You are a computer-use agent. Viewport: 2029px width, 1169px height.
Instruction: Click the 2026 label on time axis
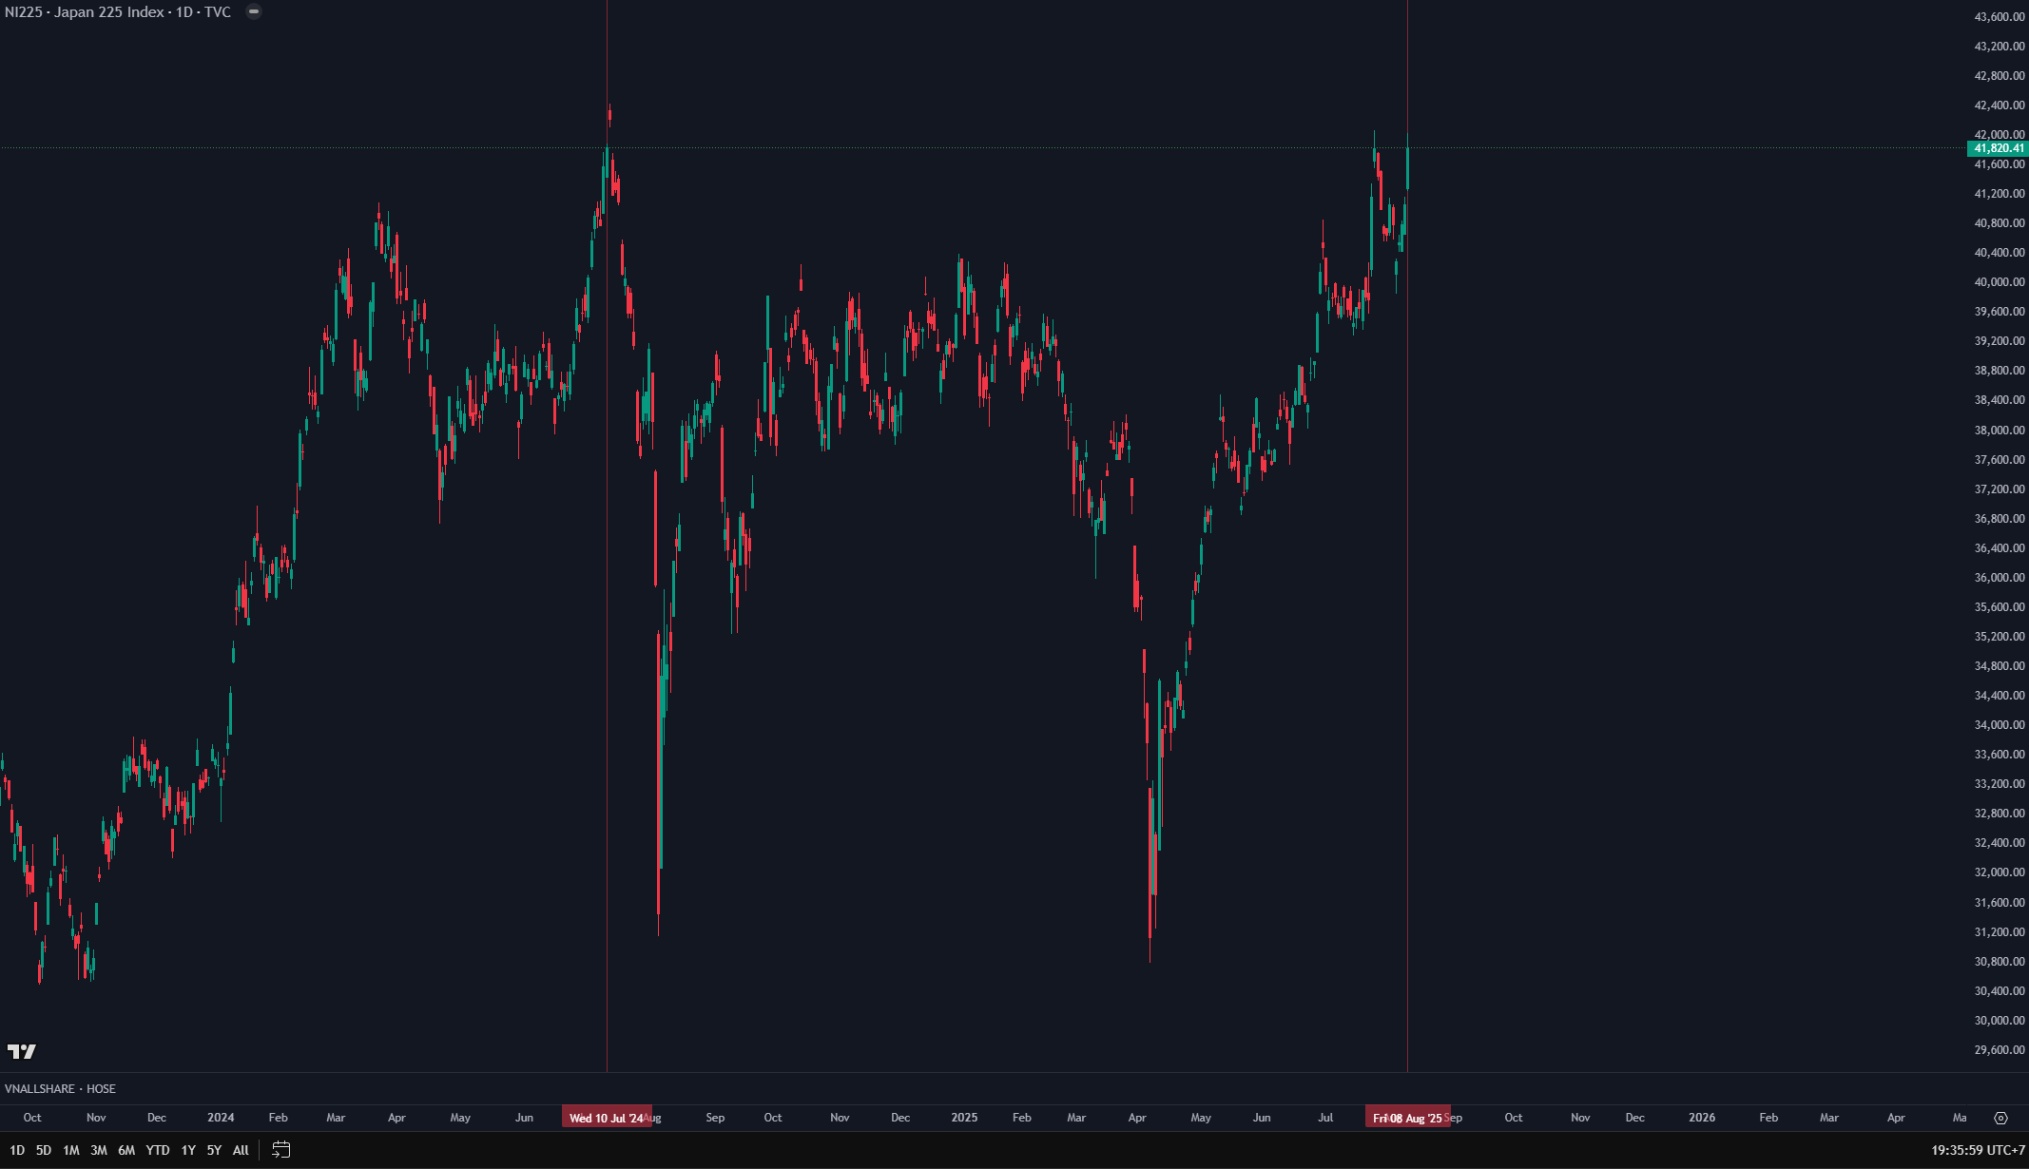pyautogui.click(x=1702, y=1118)
